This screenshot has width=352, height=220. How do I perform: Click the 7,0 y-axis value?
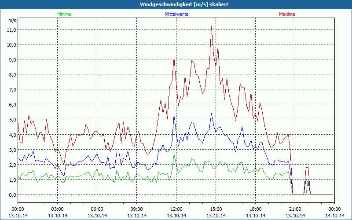(13, 90)
